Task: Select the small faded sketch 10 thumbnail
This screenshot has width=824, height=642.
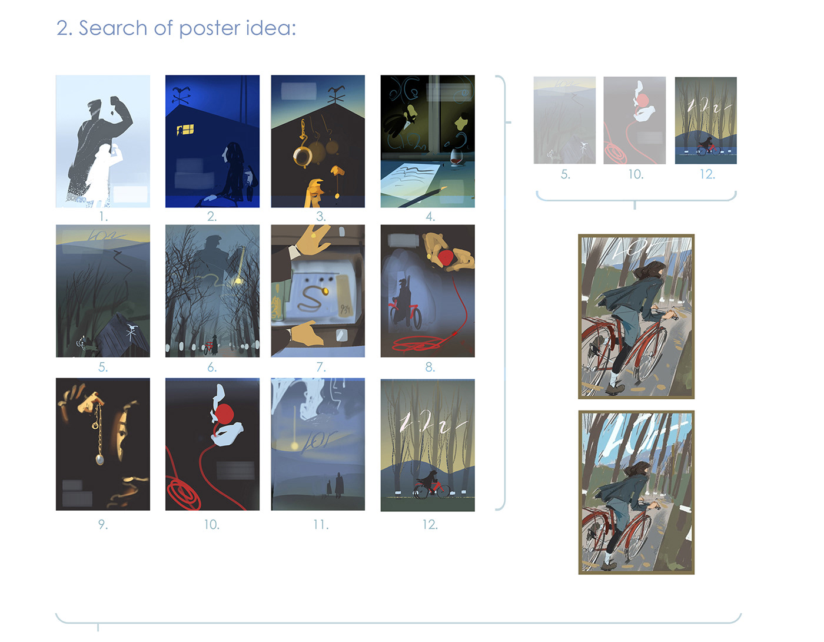Action: (634, 120)
